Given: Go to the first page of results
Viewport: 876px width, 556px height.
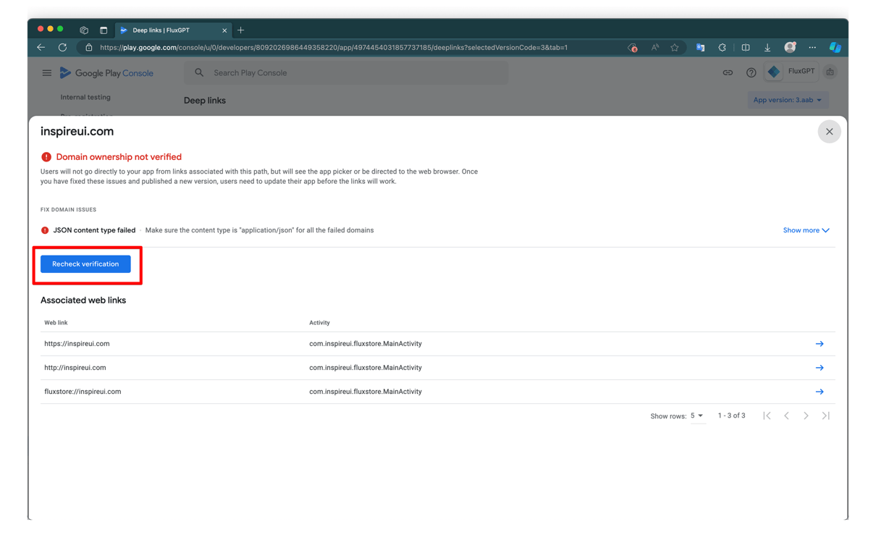Looking at the screenshot, I should coord(767,416).
